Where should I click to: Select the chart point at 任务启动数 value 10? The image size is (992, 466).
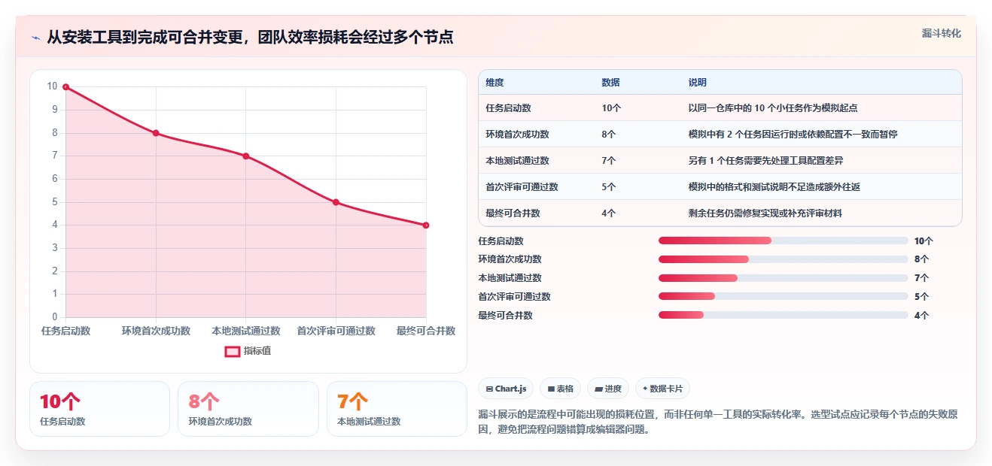pos(65,87)
